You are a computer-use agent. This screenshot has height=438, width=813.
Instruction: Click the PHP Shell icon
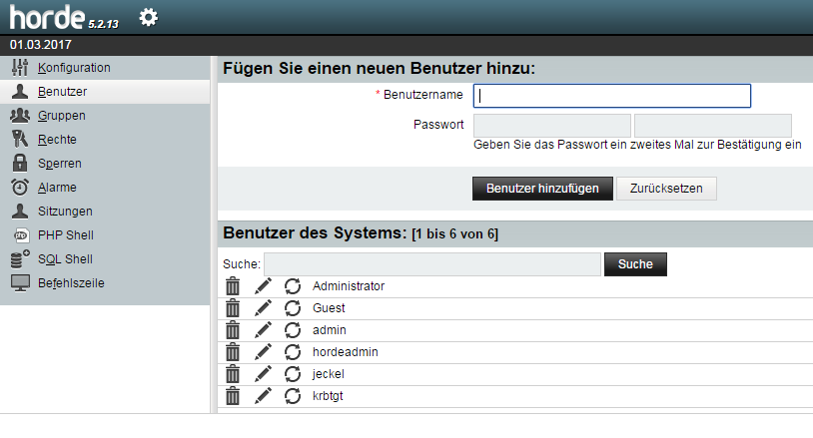pos(21,235)
